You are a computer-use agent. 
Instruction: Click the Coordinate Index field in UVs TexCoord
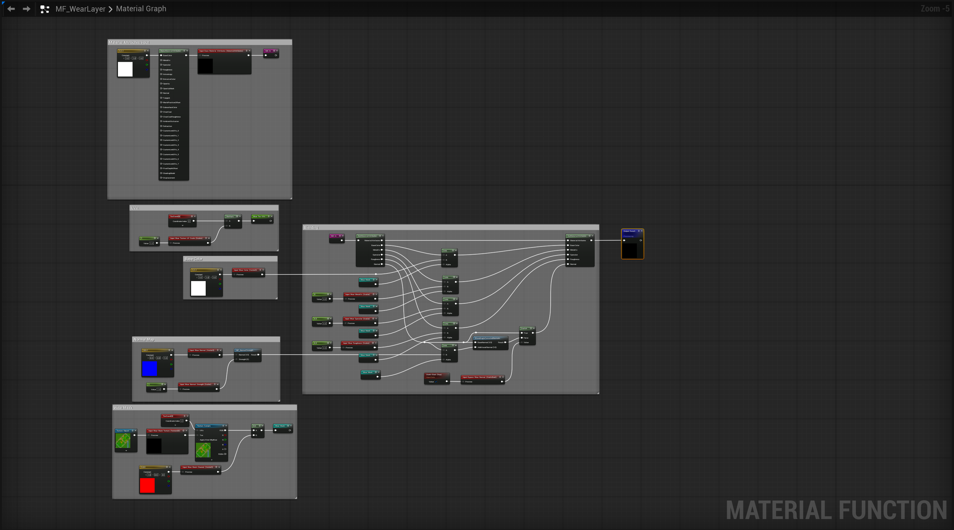(189, 221)
